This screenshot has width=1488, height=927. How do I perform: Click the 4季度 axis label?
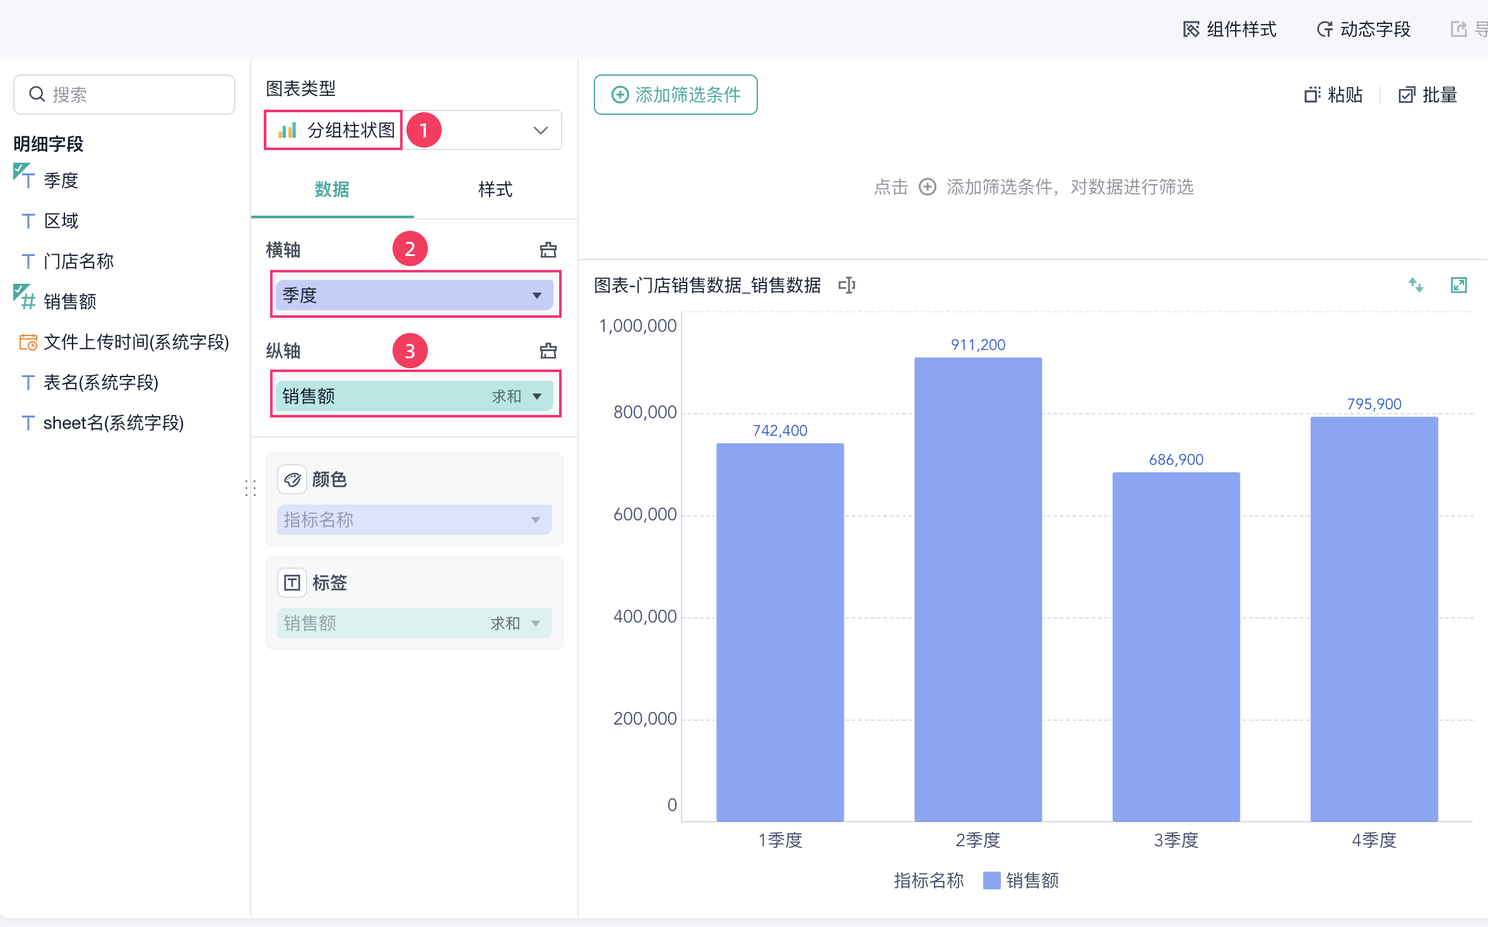click(1374, 841)
